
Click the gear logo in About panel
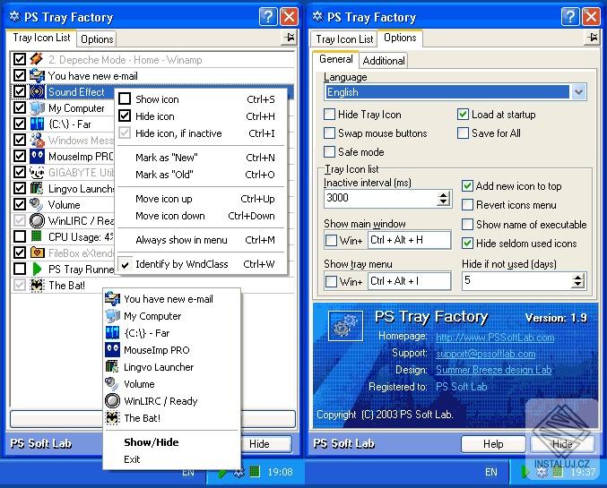(345, 326)
